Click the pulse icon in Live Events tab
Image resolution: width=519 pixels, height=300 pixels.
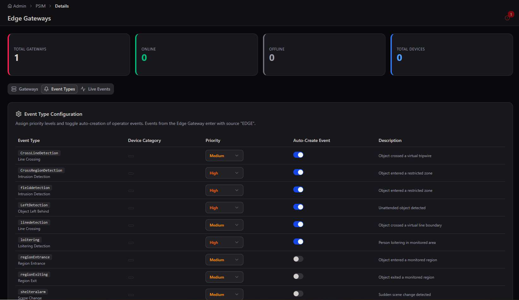(x=83, y=89)
